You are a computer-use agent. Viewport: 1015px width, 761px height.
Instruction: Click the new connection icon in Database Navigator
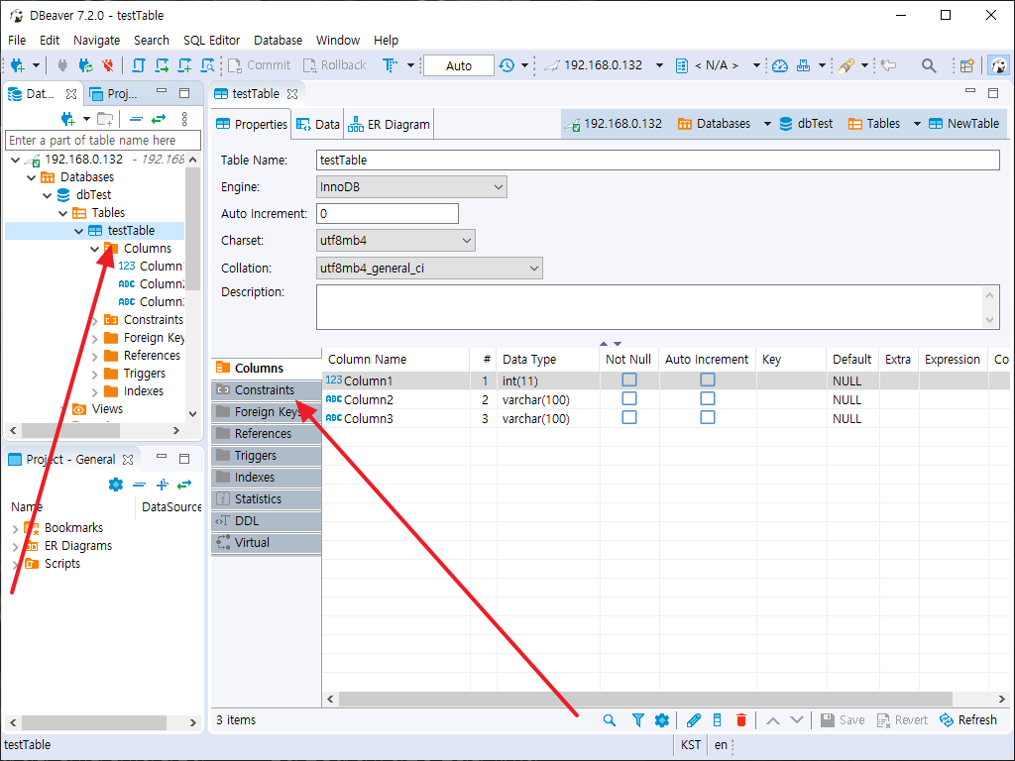coord(67,119)
